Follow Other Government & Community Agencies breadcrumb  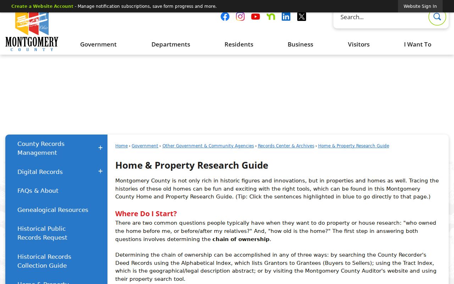208,146
